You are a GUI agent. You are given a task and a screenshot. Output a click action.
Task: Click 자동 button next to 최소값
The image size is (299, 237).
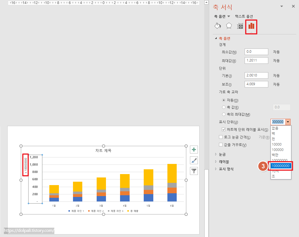click(276, 52)
